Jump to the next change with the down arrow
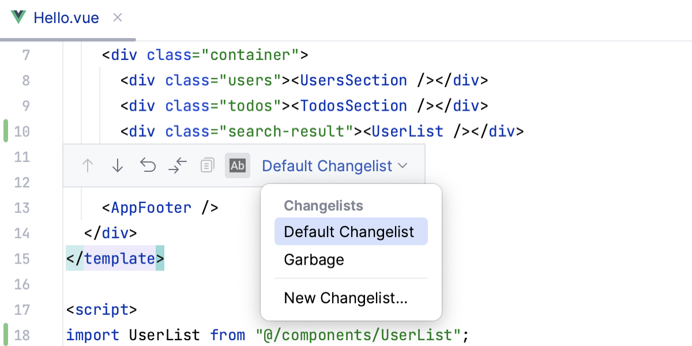This screenshot has height=346, width=692. click(117, 166)
